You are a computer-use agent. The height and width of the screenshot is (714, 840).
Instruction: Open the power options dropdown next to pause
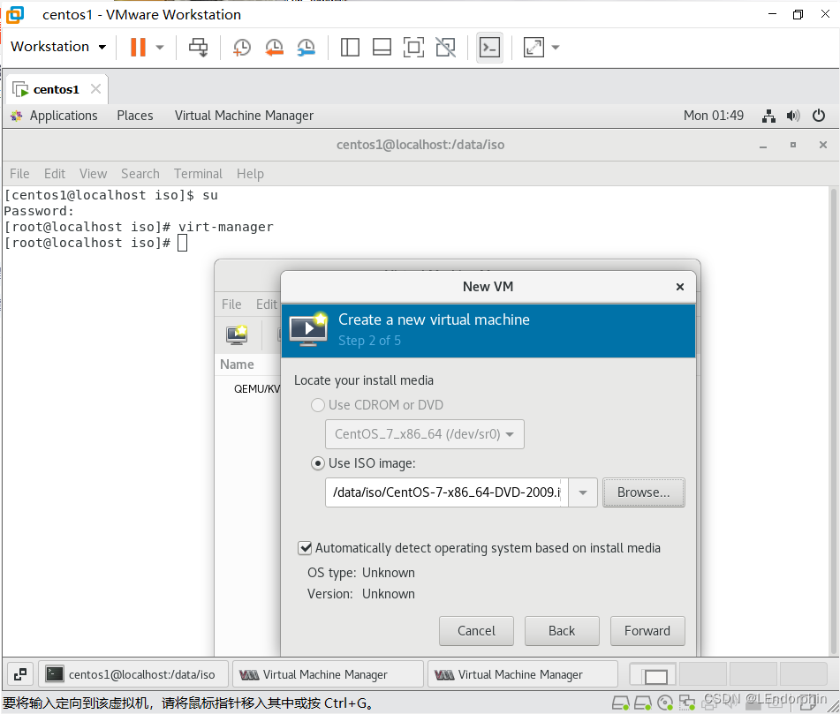coord(160,47)
